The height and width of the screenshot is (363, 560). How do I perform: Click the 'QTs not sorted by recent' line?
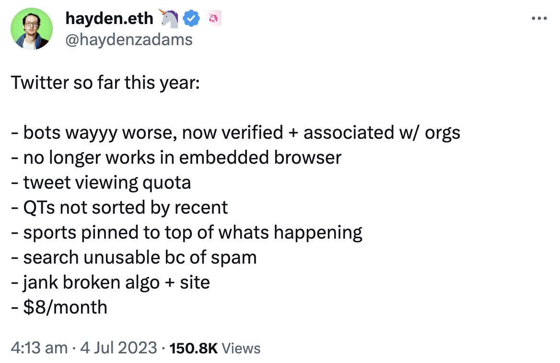pos(119,207)
